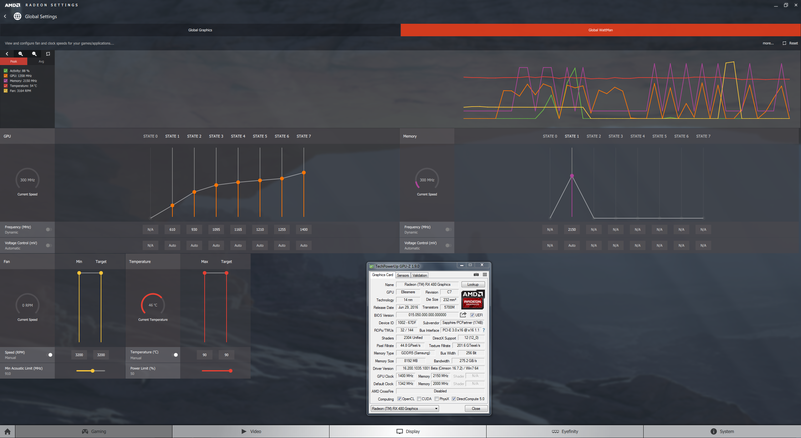
Task: Click the Lookup button in GPU-Z
Action: pos(473,284)
